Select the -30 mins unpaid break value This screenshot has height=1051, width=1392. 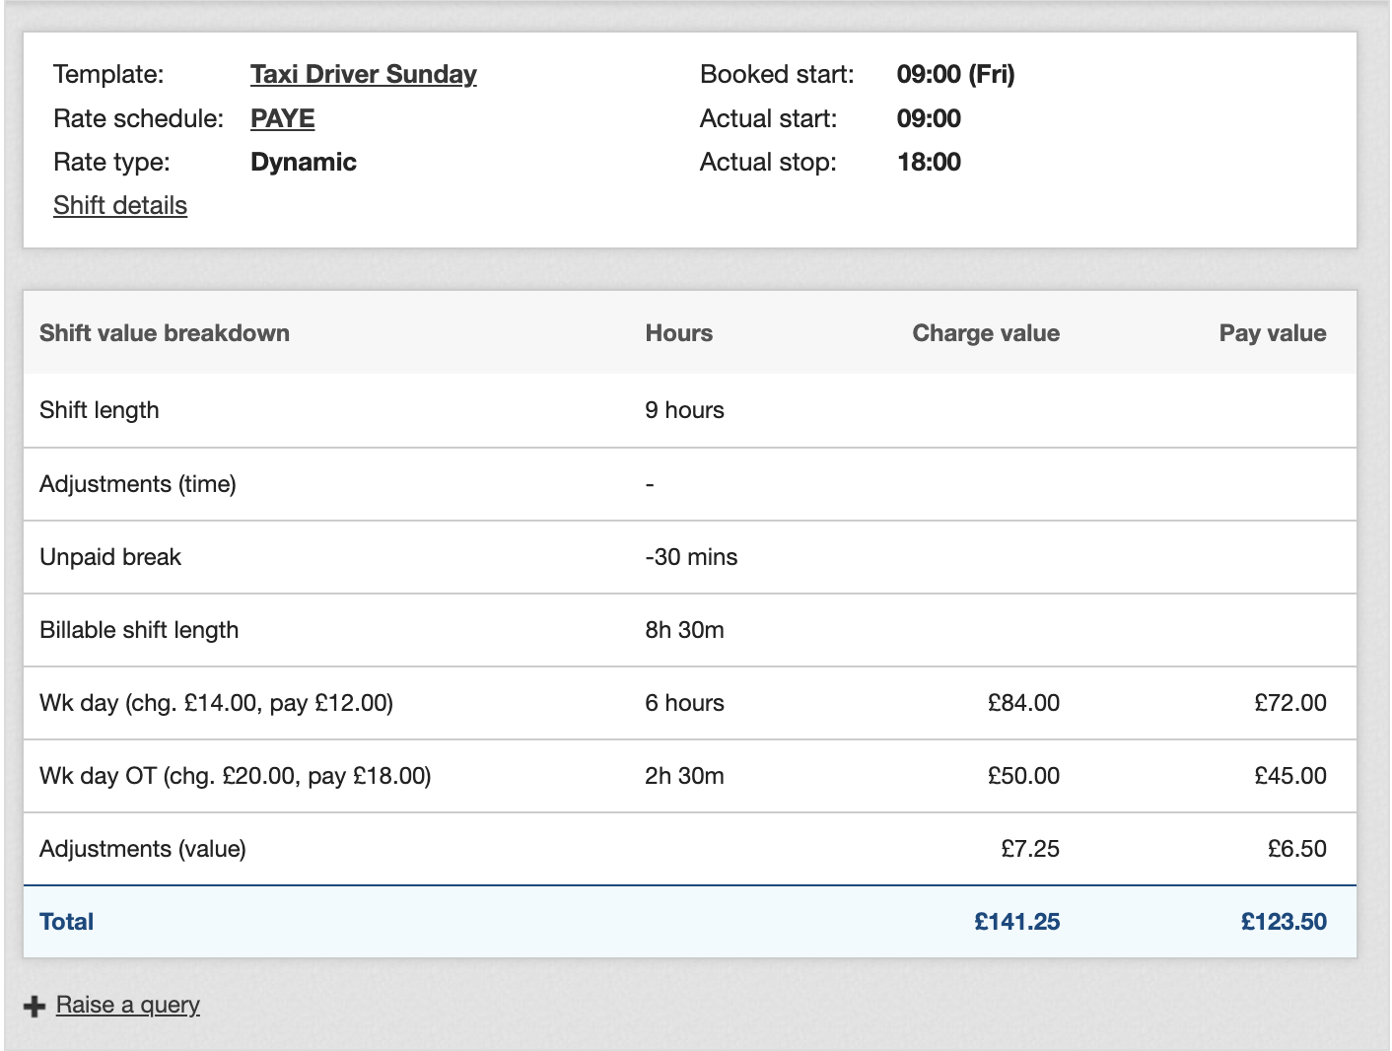[690, 557]
